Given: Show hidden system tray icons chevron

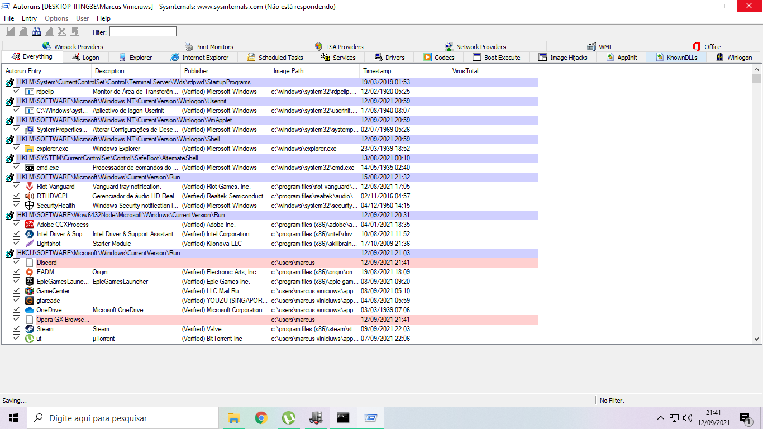Looking at the screenshot, I should coord(661,418).
